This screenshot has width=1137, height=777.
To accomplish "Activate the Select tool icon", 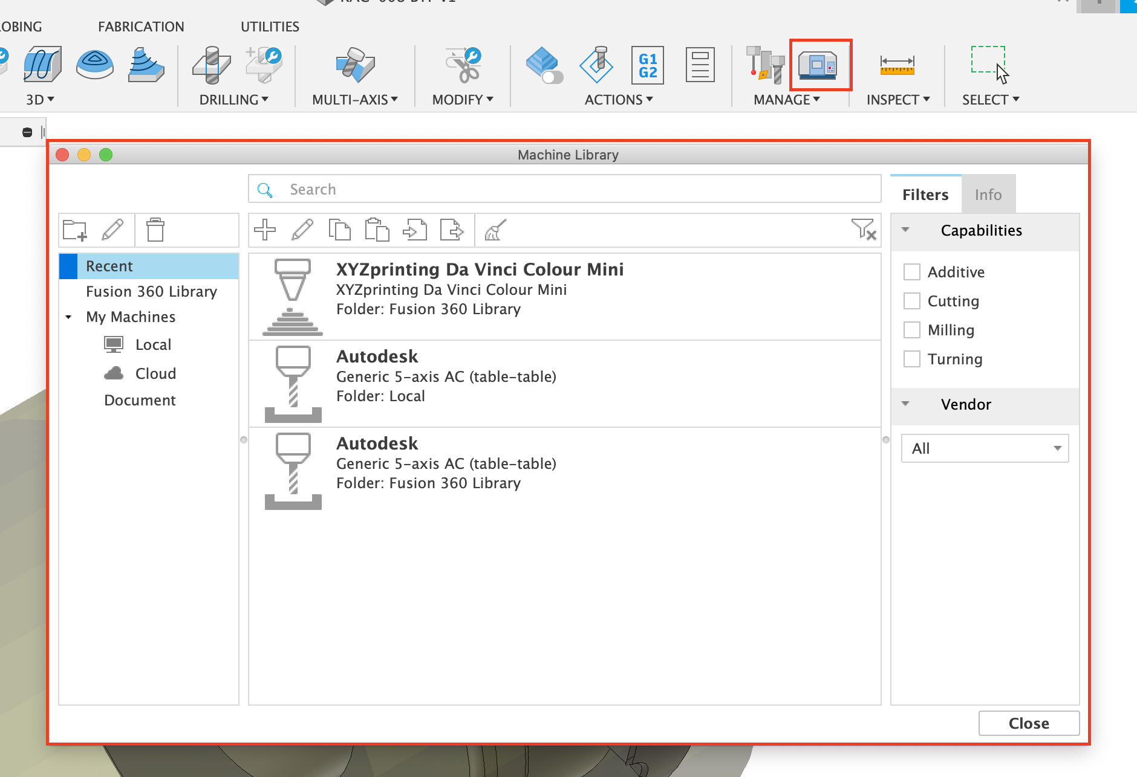I will click(989, 65).
